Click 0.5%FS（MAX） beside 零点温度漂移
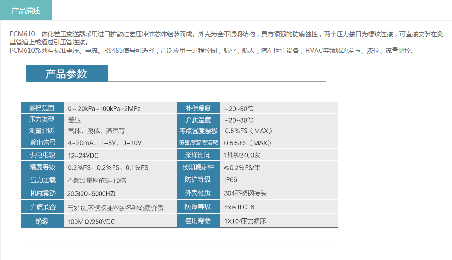 click(249, 131)
